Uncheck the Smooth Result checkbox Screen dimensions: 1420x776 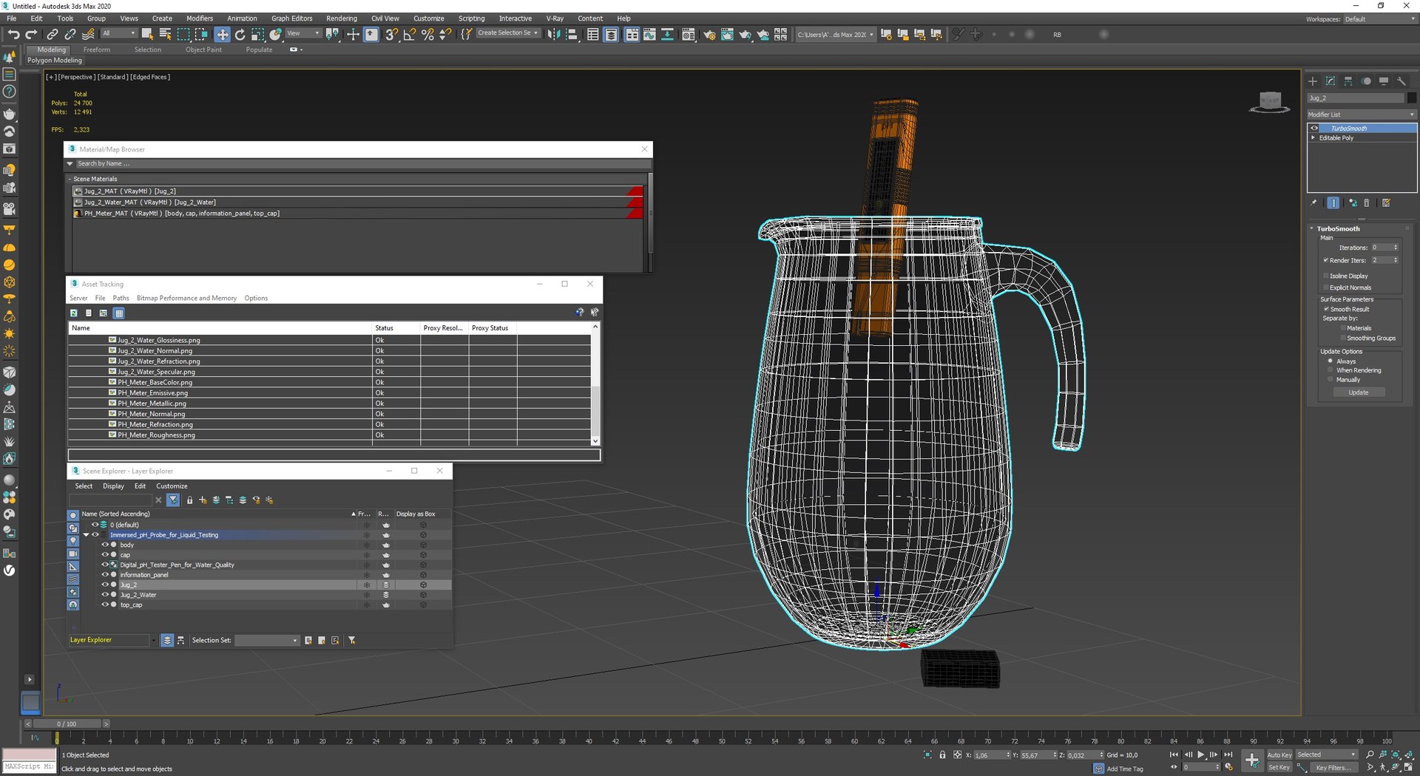pos(1326,309)
